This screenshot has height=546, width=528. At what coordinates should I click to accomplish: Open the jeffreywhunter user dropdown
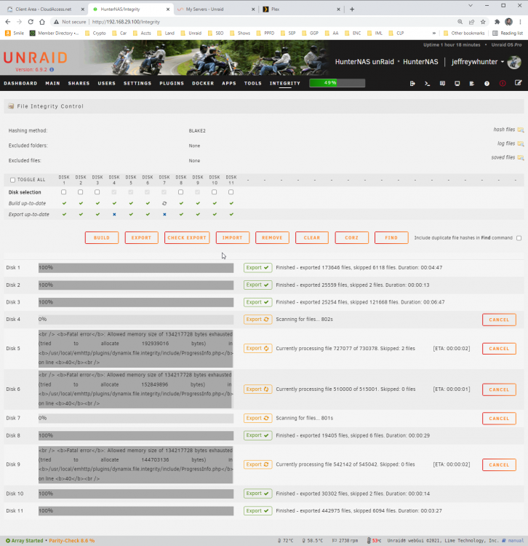coord(478,62)
